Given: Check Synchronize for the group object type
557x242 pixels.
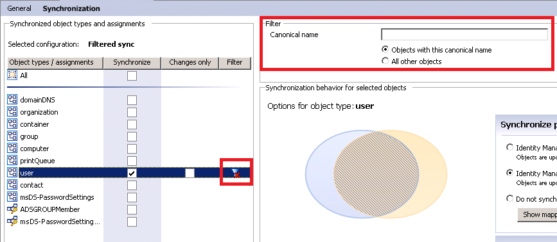Looking at the screenshot, I should pyautogui.click(x=132, y=136).
